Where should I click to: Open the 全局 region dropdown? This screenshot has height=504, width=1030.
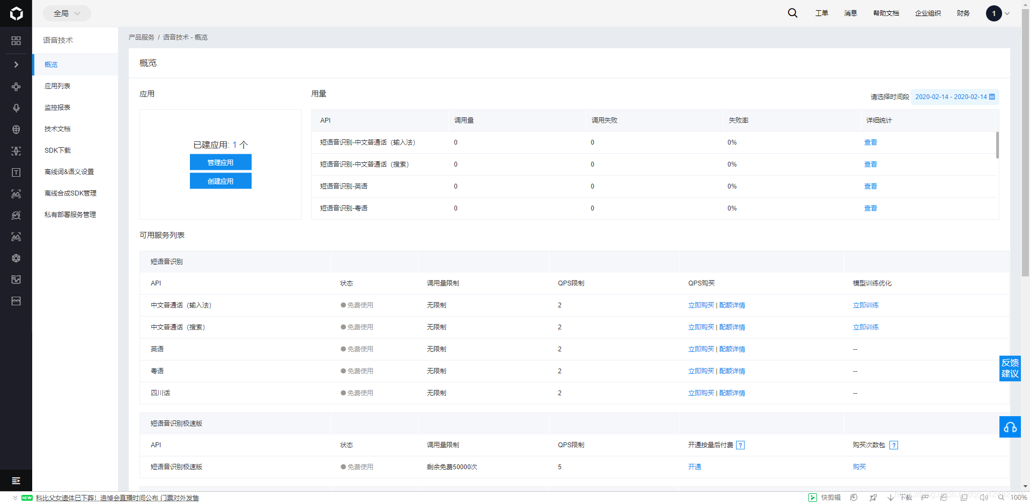click(x=67, y=13)
